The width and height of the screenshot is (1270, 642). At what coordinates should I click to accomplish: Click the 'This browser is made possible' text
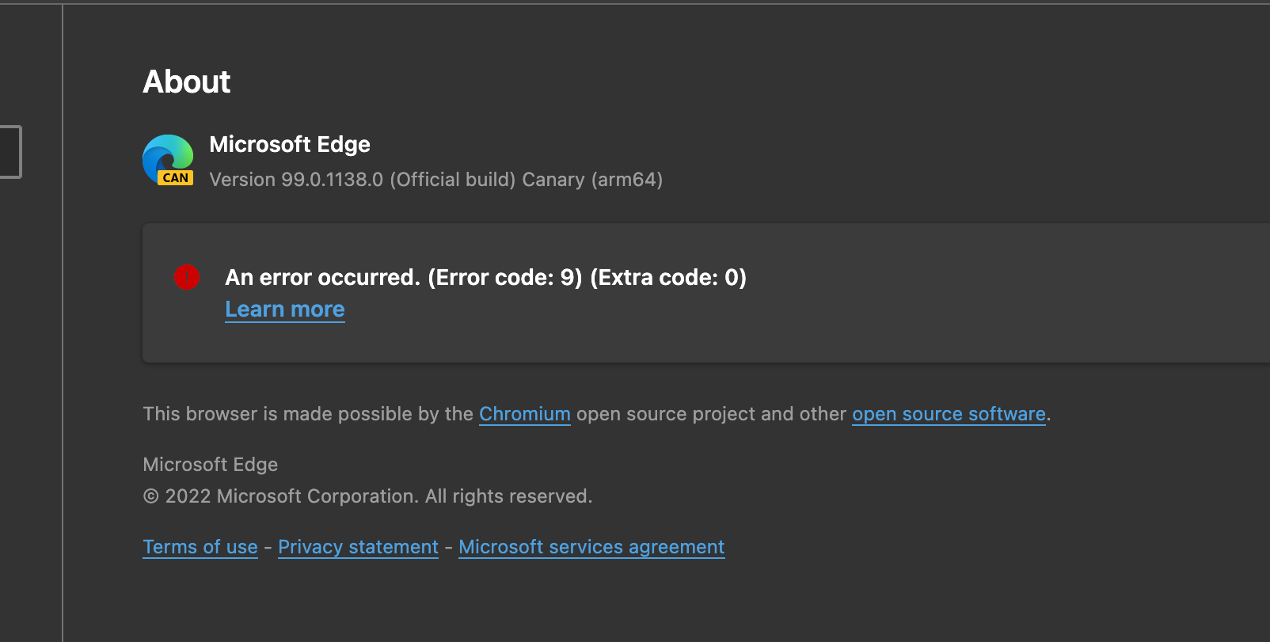tap(308, 414)
